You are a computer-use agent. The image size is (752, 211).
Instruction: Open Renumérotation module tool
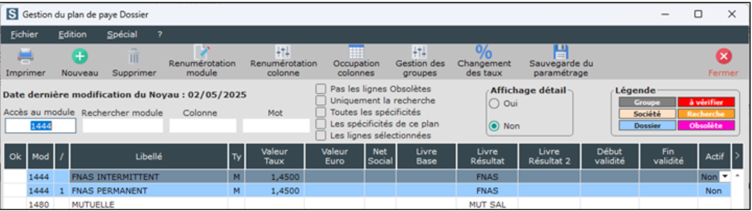202,52
